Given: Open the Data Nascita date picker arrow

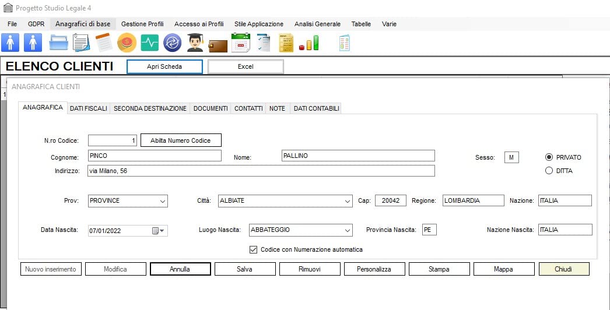Looking at the screenshot, I should (x=162, y=231).
